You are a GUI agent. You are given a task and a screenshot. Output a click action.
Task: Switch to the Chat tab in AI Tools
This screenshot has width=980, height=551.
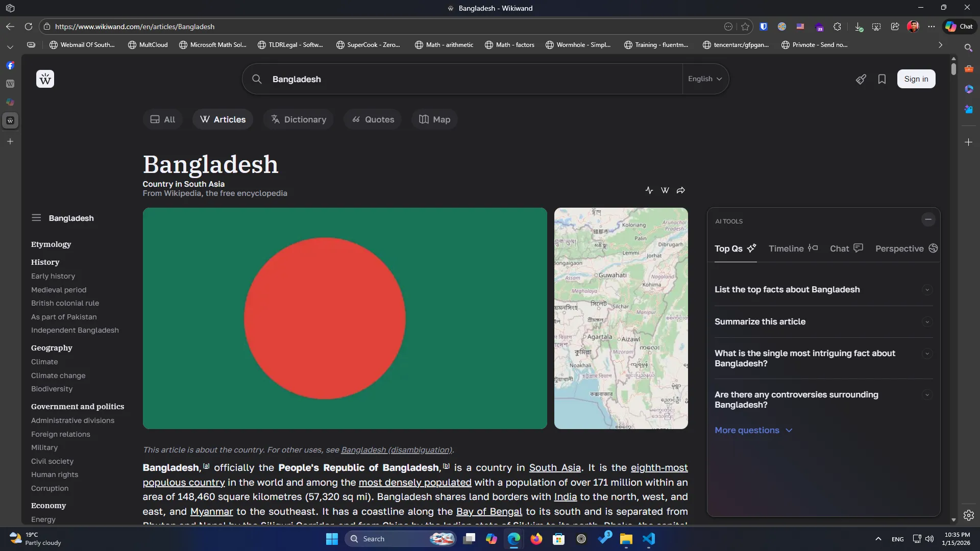click(x=840, y=248)
